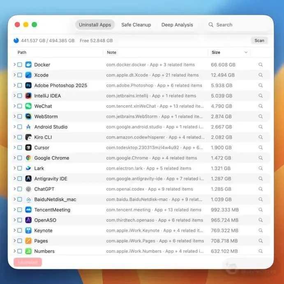Switch to Uninstall Apps tab
284x284 pixels.
[x=95, y=25]
